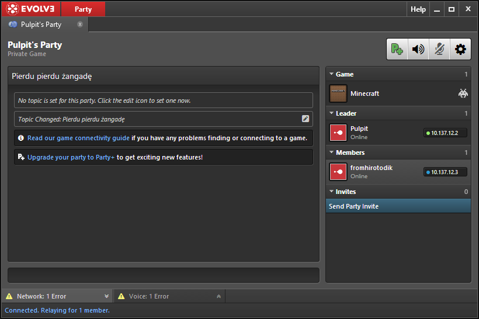This screenshot has height=319, width=479.
Task: Expand Network: 1 Error details chevron
Action: pos(106,296)
